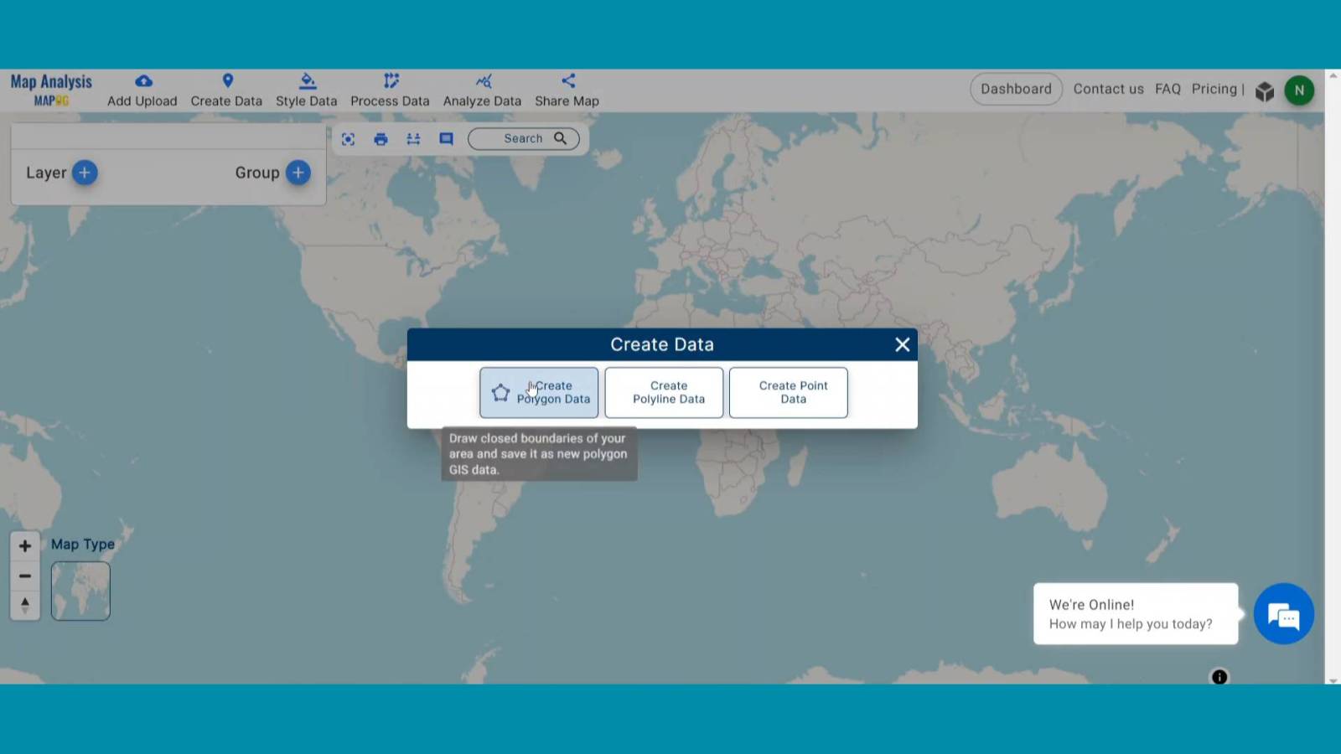
Task: Open the FAQ link
Action: pyautogui.click(x=1168, y=89)
